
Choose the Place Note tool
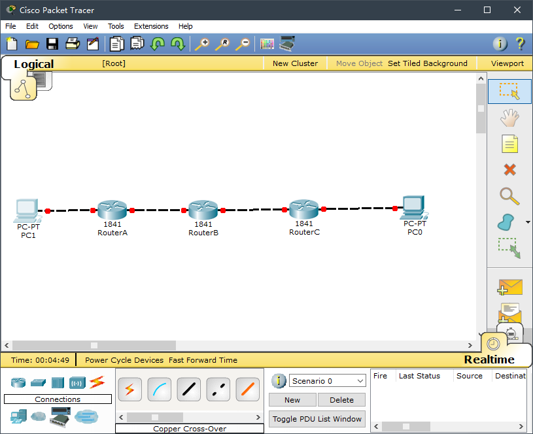point(509,144)
